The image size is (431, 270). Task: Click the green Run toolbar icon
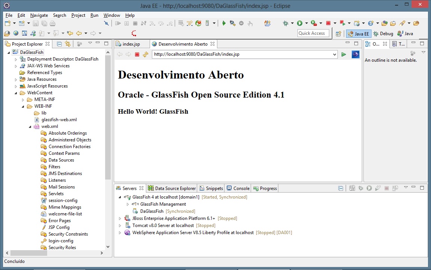(300, 23)
